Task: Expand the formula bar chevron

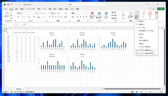Action: [x=164, y=24]
